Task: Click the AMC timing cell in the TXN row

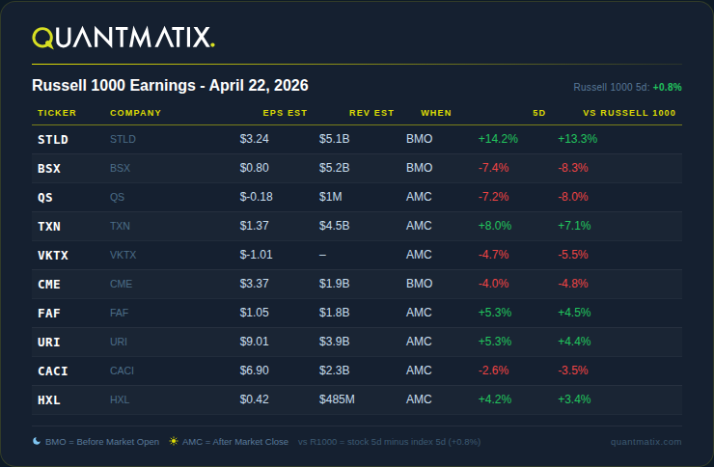Action: point(419,226)
